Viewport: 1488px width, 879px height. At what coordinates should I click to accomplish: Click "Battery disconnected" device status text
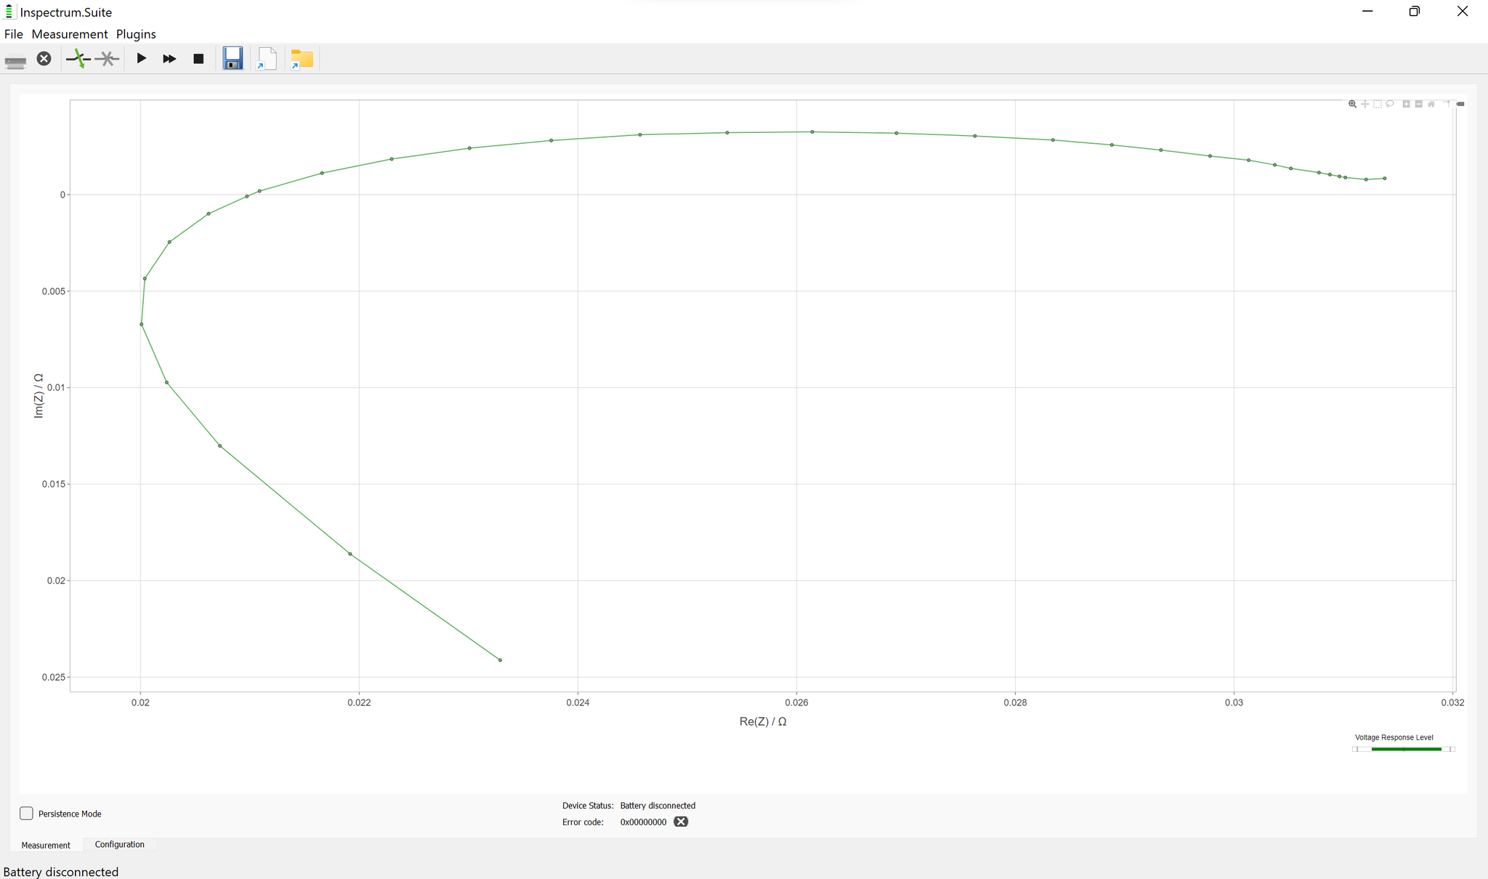click(658, 806)
